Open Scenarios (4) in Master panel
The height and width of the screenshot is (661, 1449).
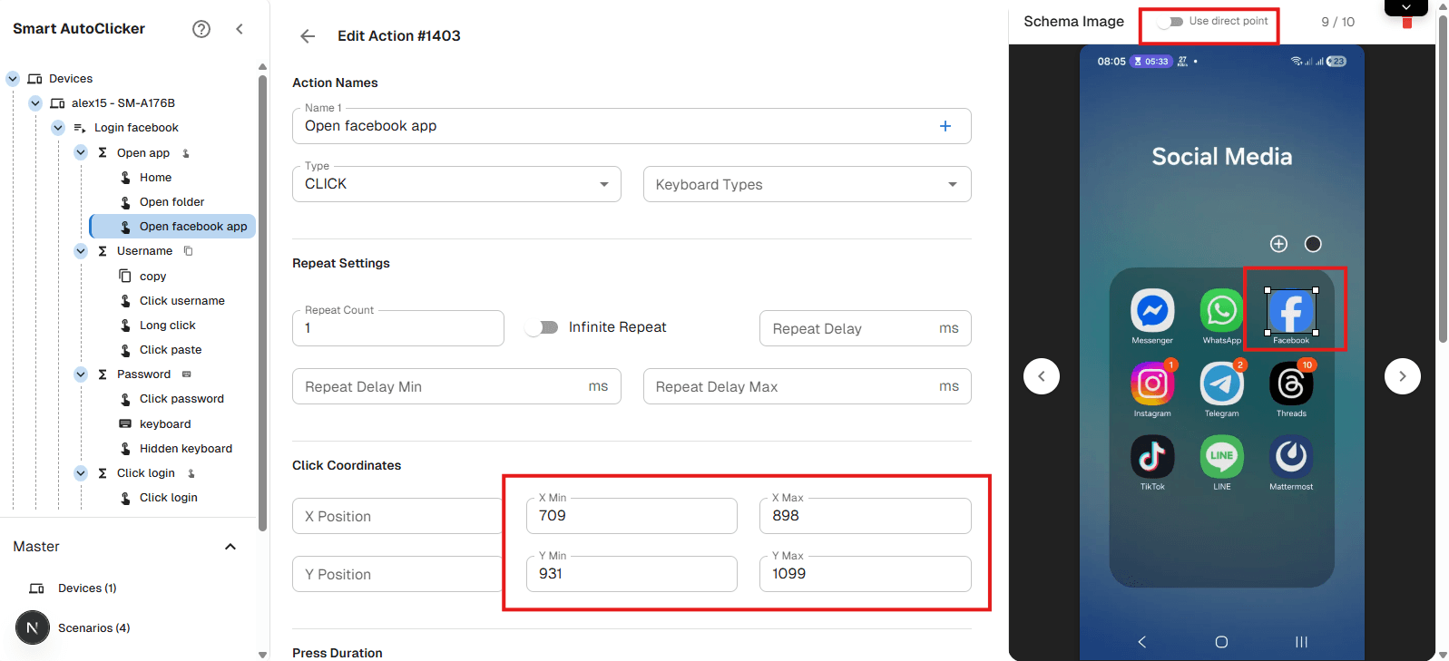(x=93, y=628)
